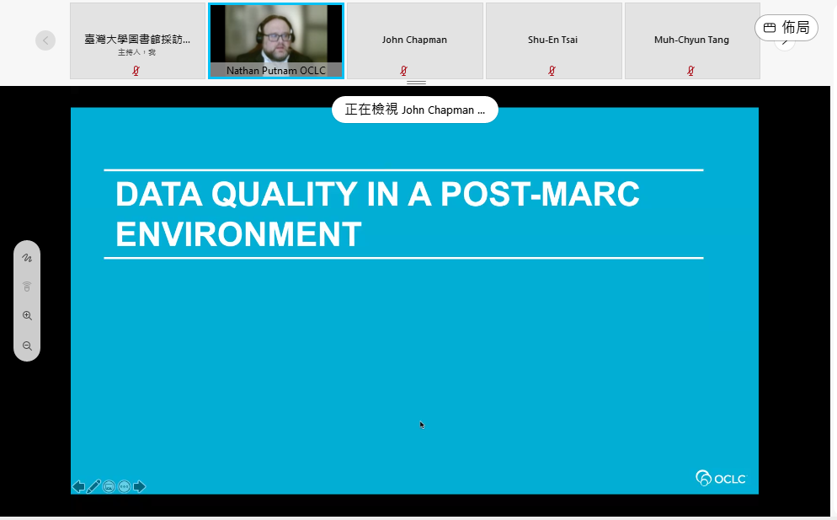Select the 臺灣大學圖書館 host participant tile
Screen dimensions: 837x520
click(x=137, y=40)
